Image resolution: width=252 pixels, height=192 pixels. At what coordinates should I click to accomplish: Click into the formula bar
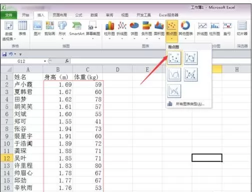click(x=160, y=61)
